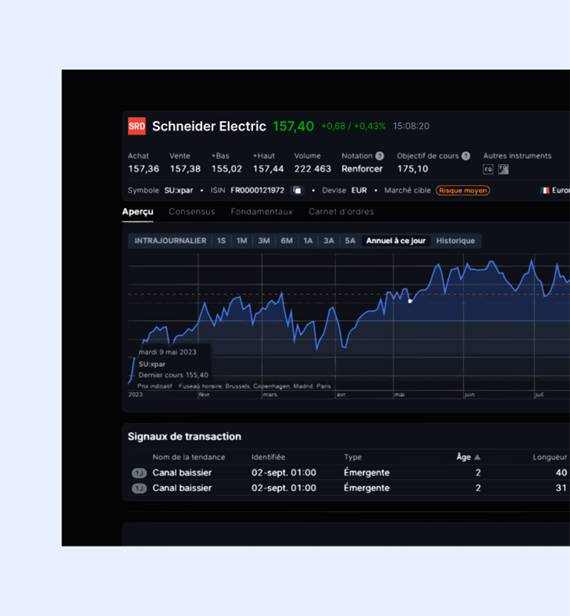
Task: Click the Type column header
Action: click(x=353, y=457)
